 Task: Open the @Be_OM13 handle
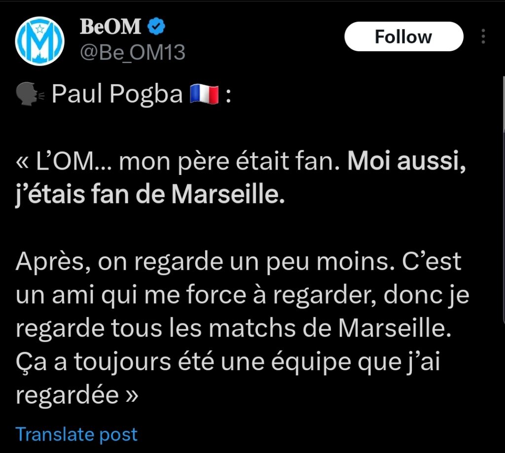pyautogui.click(x=133, y=52)
